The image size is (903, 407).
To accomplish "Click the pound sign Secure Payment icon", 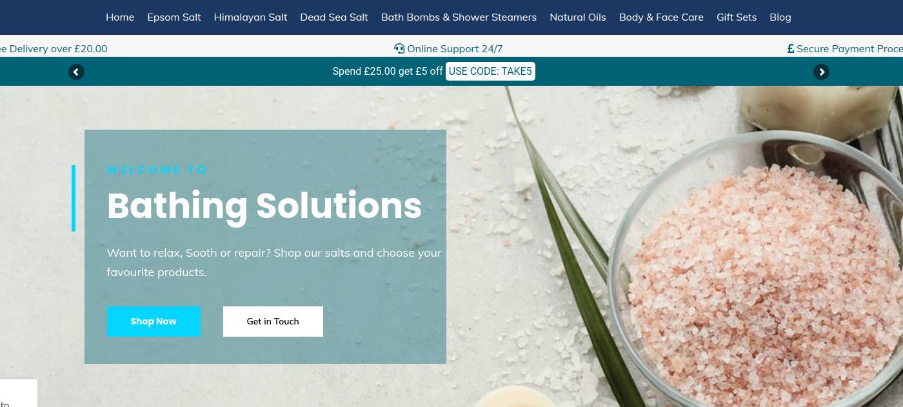I will (x=791, y=48).
